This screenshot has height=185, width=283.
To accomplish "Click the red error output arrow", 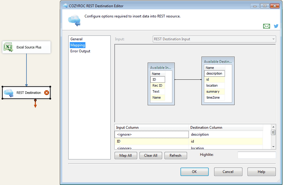I will coord(35,103).
